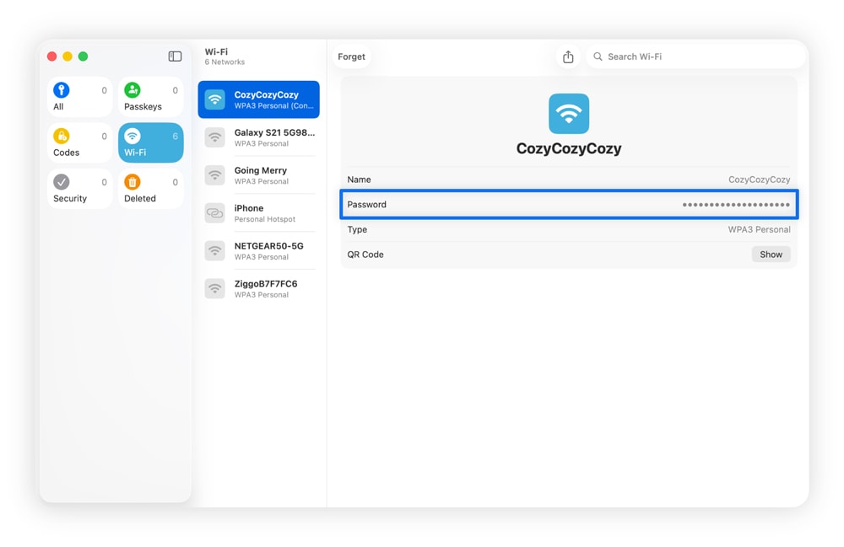Select the Galaxy S21 5G network
844x547 pixels.
pos(257,137)
